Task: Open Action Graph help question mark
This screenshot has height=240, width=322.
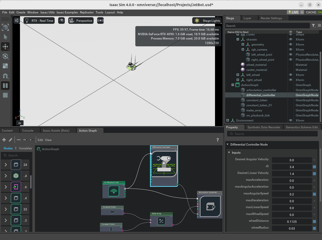Action: pyautogui.click(x=218, y=140)
